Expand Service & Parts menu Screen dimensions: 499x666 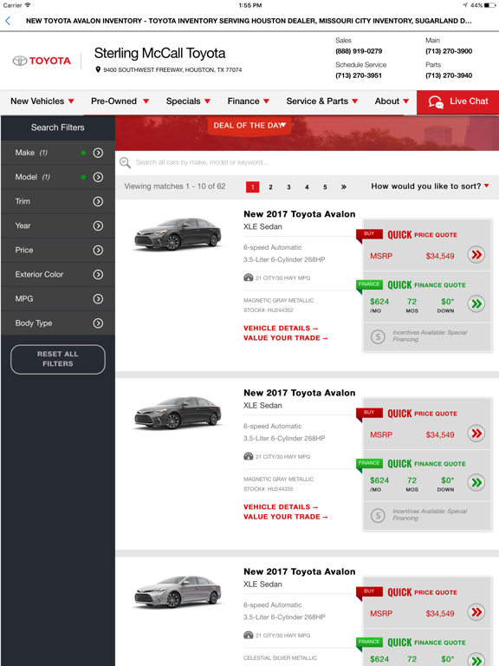coord(322,101)
